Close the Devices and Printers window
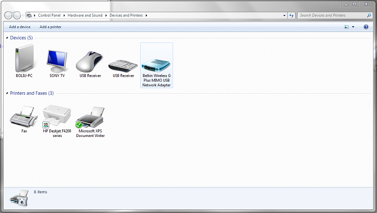Viewport: 377px width, 213px height. (366, 4)
